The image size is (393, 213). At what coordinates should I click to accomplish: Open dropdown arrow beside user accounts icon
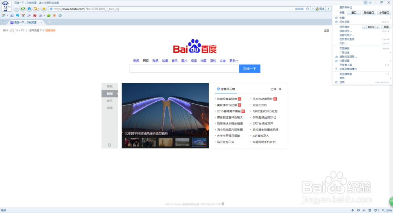7,16
